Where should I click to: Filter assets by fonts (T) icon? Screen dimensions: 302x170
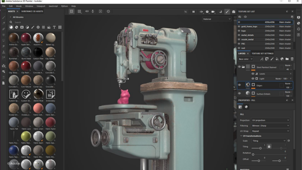pyautogui.click(x=54, y=27)
